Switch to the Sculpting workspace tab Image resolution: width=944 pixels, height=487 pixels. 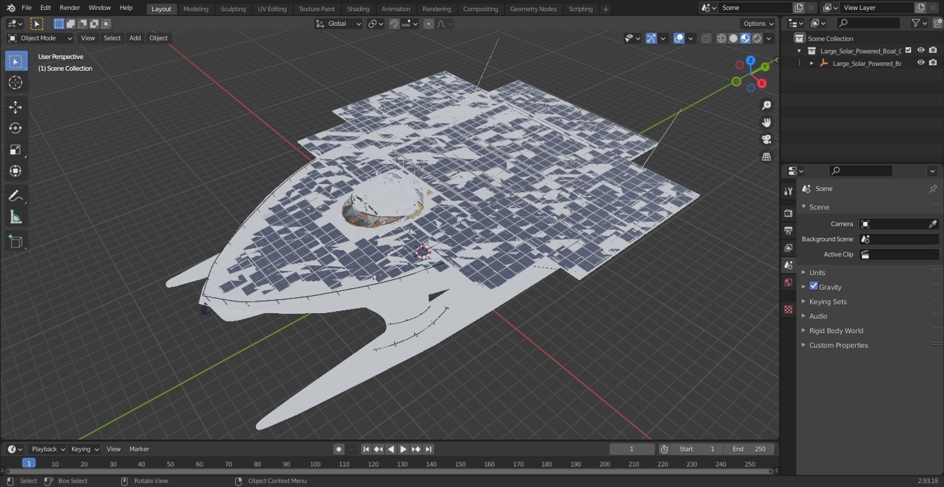pyautogui.click(x=233, y=9)
